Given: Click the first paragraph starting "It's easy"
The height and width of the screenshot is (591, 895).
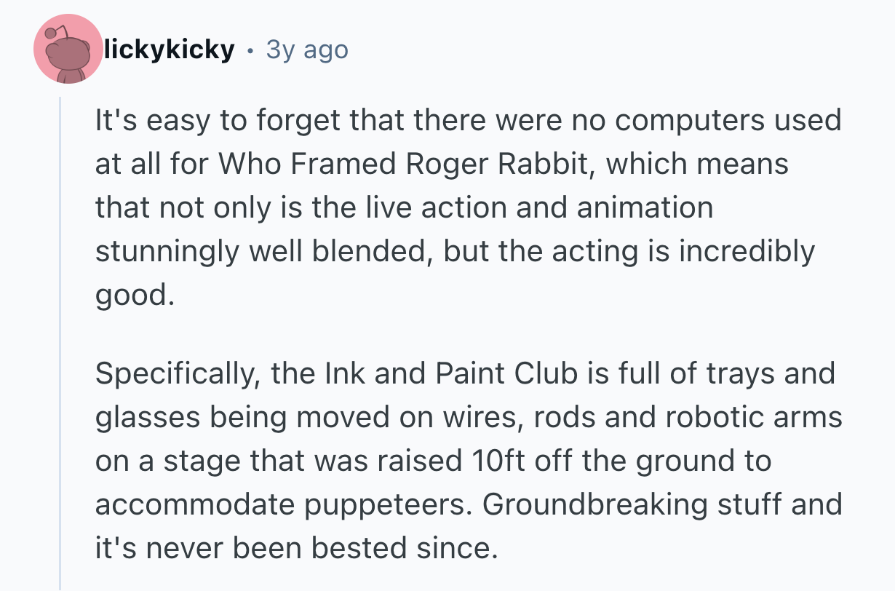Looking at the screenshot, I should coord(466,207).
